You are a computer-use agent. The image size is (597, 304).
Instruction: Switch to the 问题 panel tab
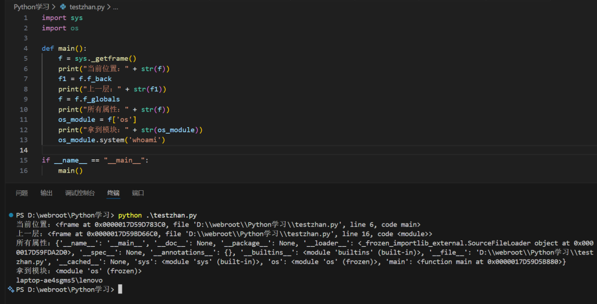[22, 193]
